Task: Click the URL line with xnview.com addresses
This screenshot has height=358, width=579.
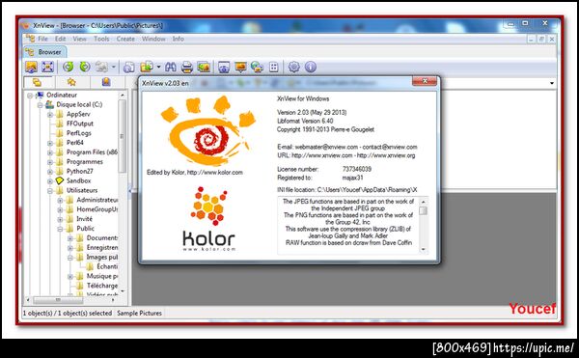Action: (346, 155)
